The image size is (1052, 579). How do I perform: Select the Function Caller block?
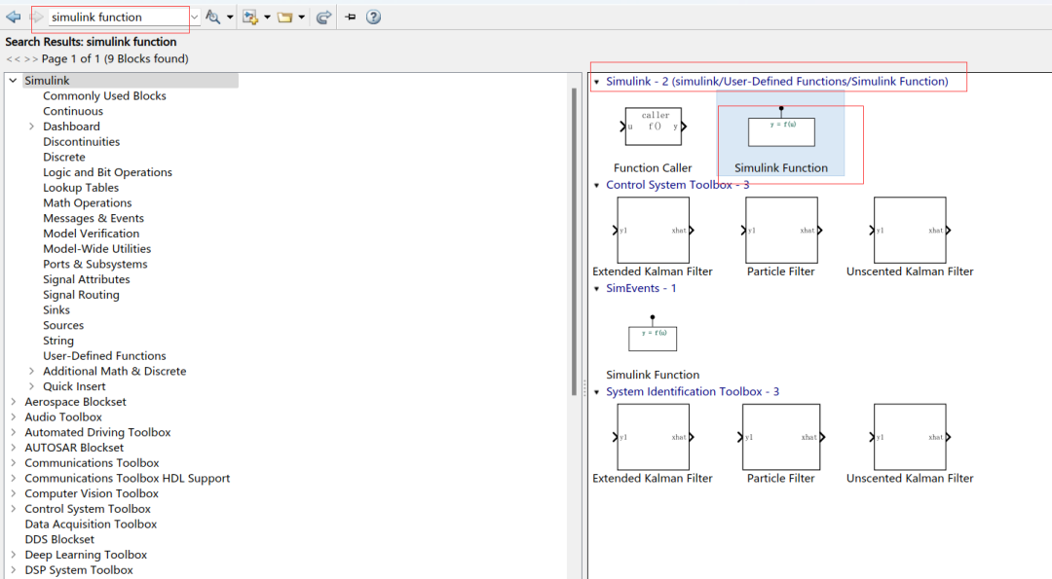click(653, 127)
